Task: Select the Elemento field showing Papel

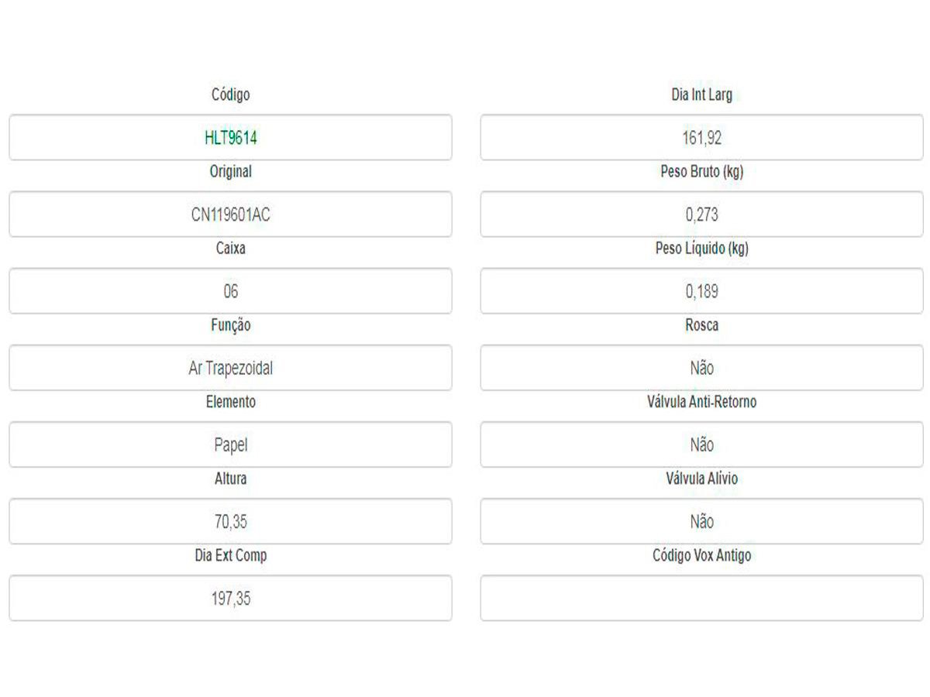Action: [231, 445]
